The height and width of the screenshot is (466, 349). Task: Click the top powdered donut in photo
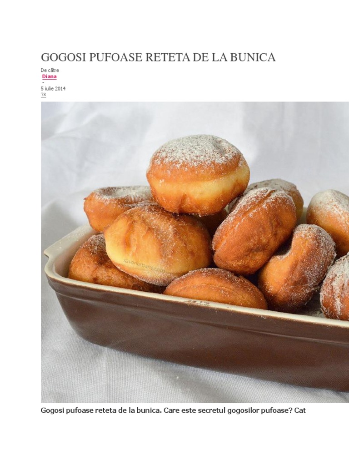(198, 174)
